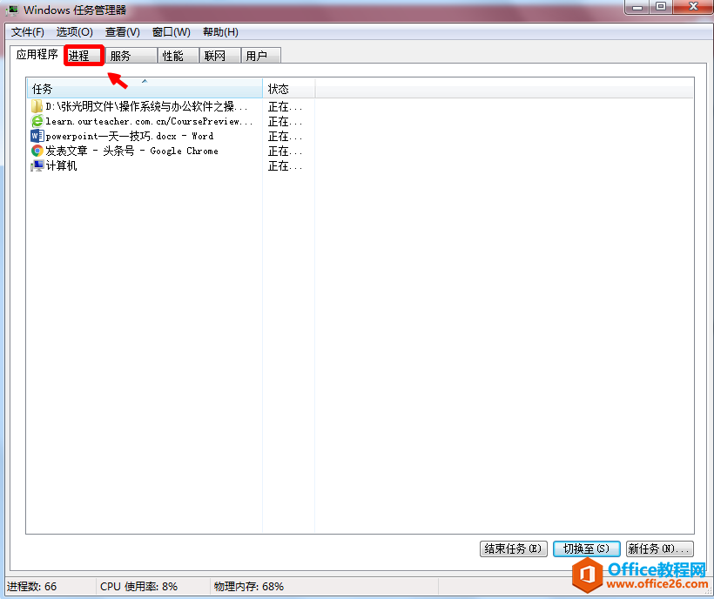Open the 选项(O) menu

click(x=75, y=32)
